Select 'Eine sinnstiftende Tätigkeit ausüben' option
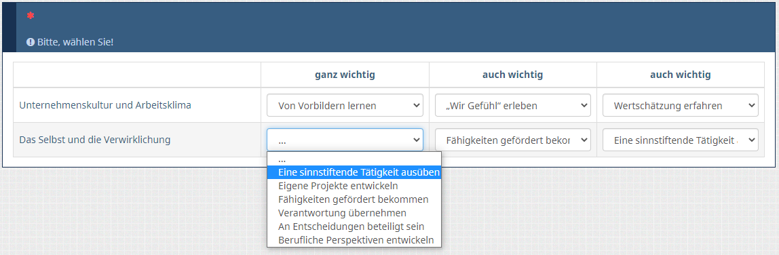Image resolution: width=779 pixels, height=255 pixels. [x=354, y=172]
